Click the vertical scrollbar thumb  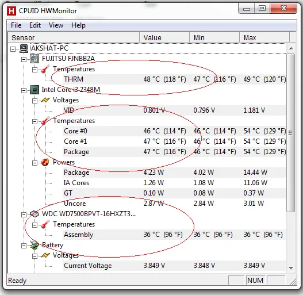click(x=290, y=133)
